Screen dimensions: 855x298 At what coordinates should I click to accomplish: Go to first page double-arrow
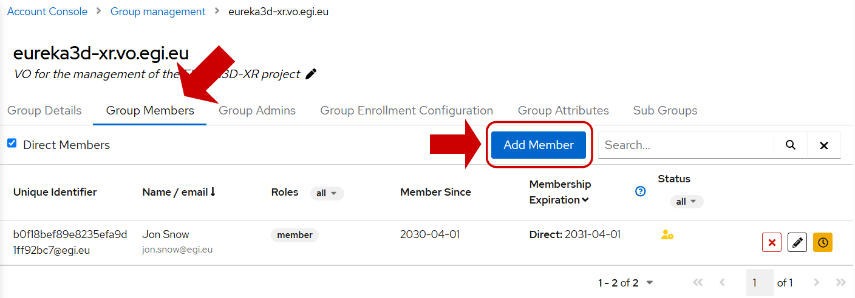698,283
